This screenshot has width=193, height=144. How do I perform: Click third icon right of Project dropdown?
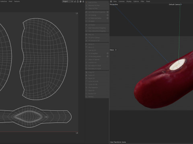[x=80, y=1]
